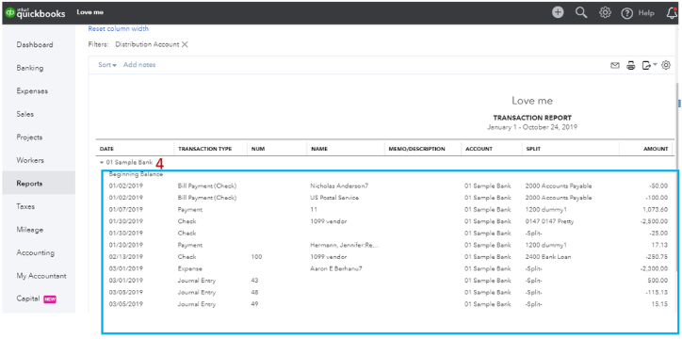The height and width of the screenshot is (339, 682).
Task: Print the report with the printer icon
Action: pos(631,66)
